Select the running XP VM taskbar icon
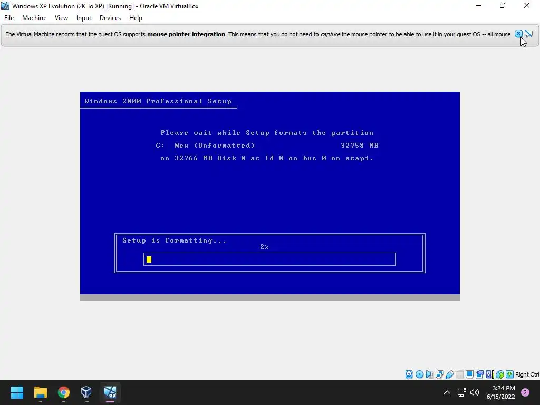Screen dimensions: 540x405 click(110, 392)
